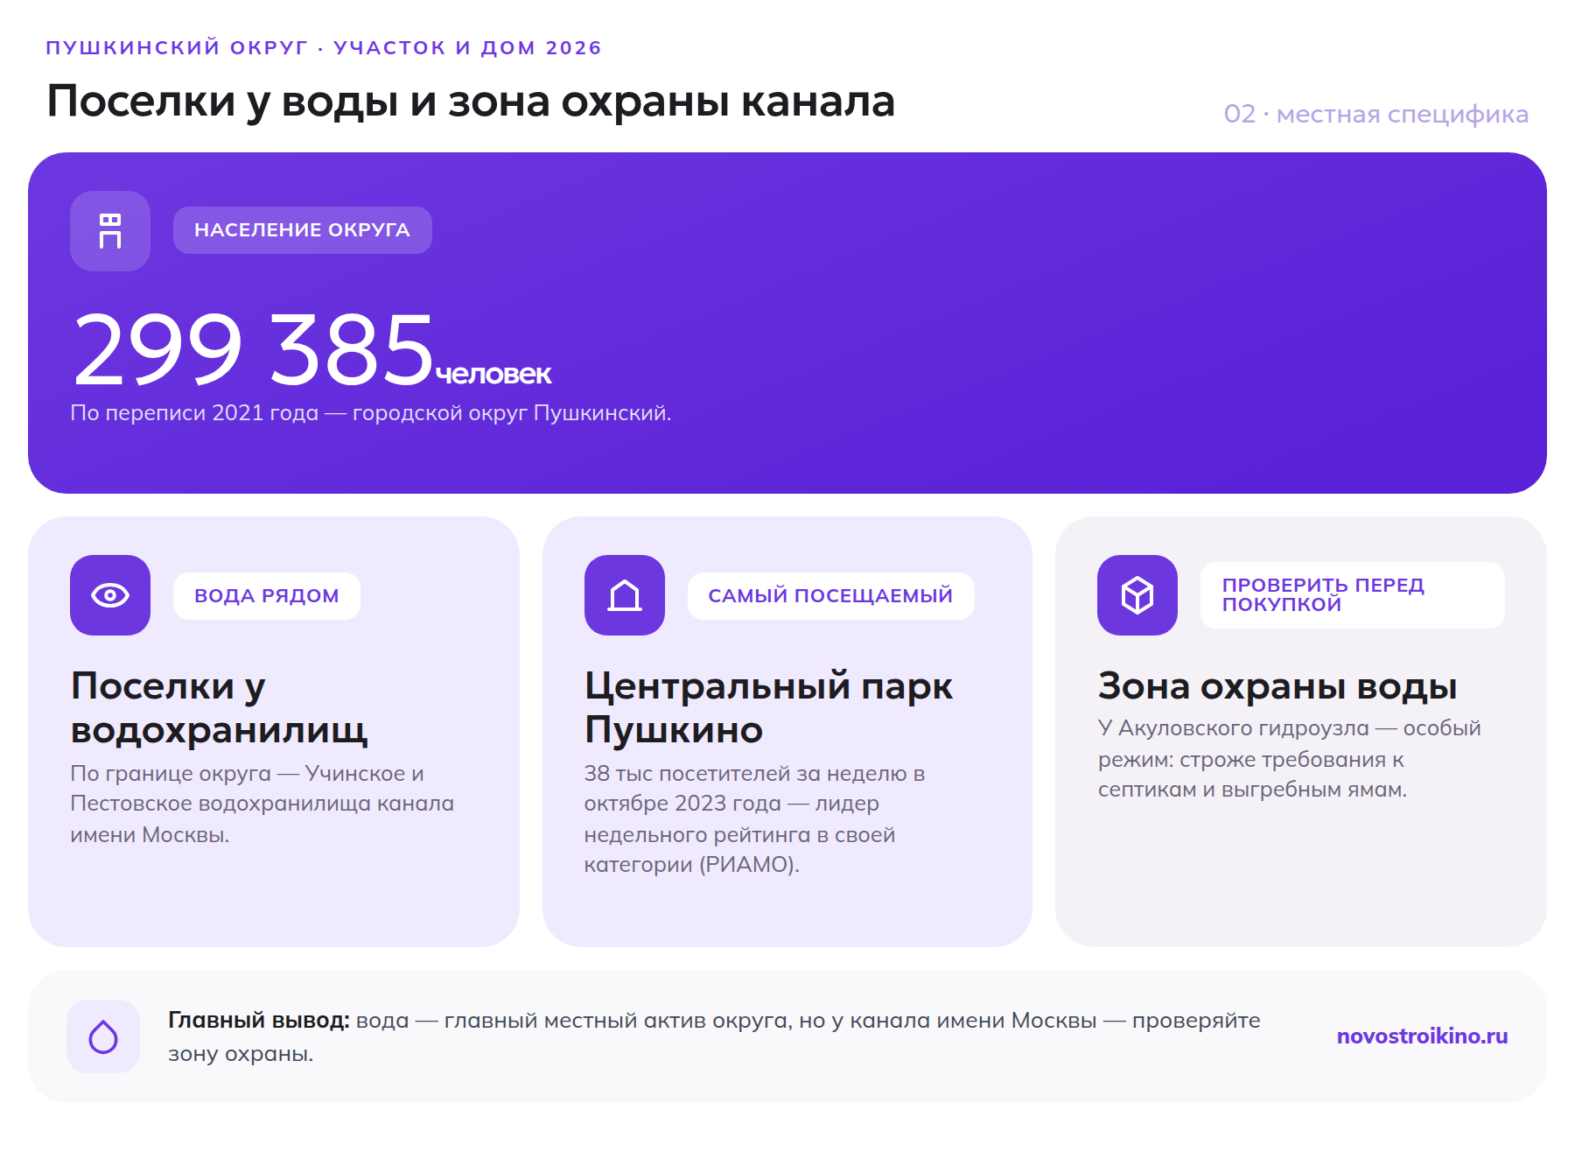Image resolution: width=1575 pixels, height=1159 pixels.
Task: Click the «ПРОВЕРИТЬ ПЕРЕД ПОКУПКОЙ» badge
Action: (x=1352, y=595)
